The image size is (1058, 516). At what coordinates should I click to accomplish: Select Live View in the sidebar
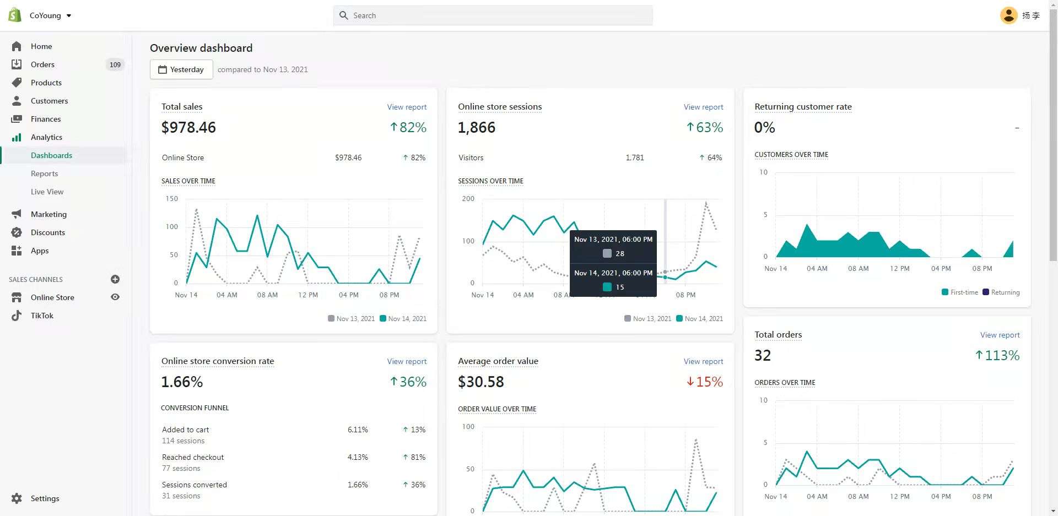pyautogui.click(x=47, y=192)
